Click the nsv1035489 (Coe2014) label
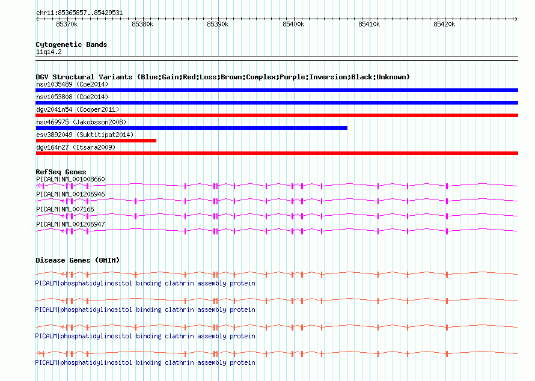Image resolution: width=535 pixels, height=381 pixels. [72, 84]
